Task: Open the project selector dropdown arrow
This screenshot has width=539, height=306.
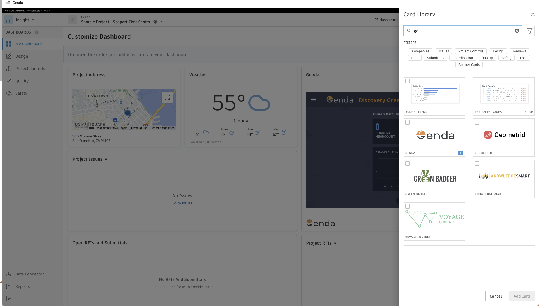Action: (x=161, y=22)
